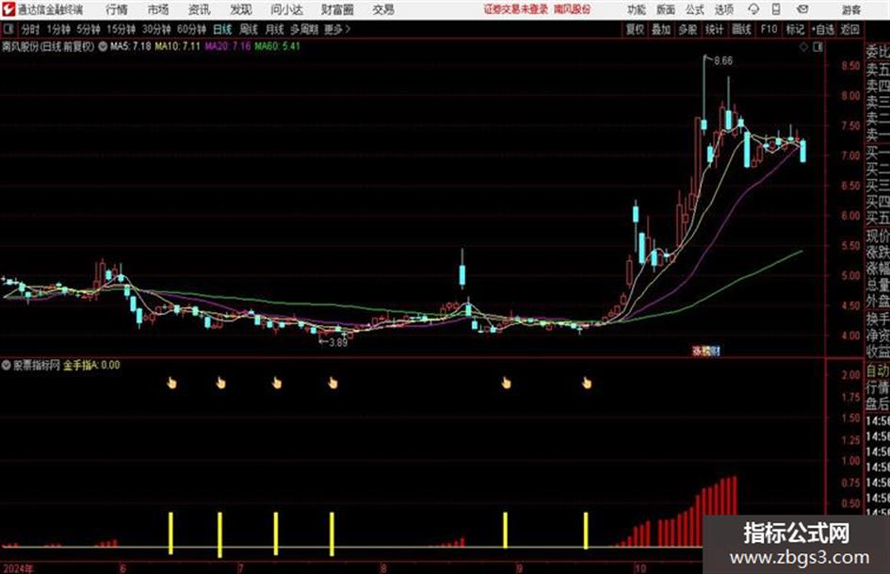This screenshot has height=574, width=890.
Task: Click the 统计 statistics button
Action: (x=714, y=29)
